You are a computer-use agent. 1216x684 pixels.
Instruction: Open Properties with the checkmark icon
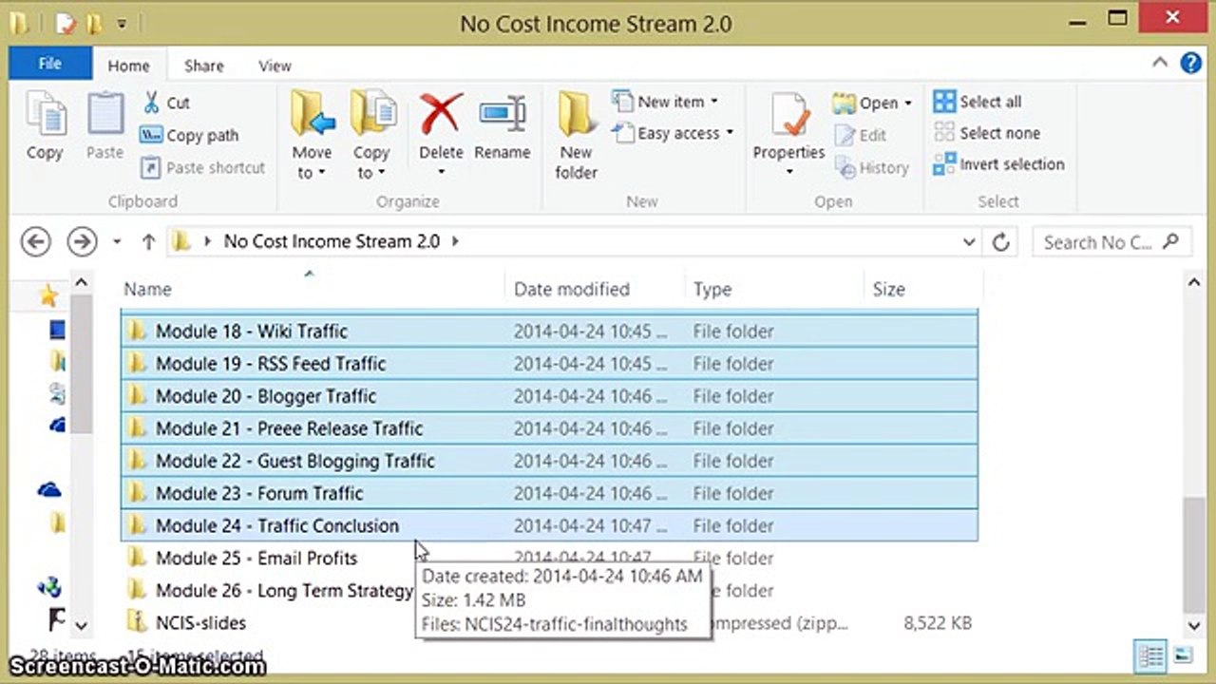pyautogui.click(x=788, y=116)
